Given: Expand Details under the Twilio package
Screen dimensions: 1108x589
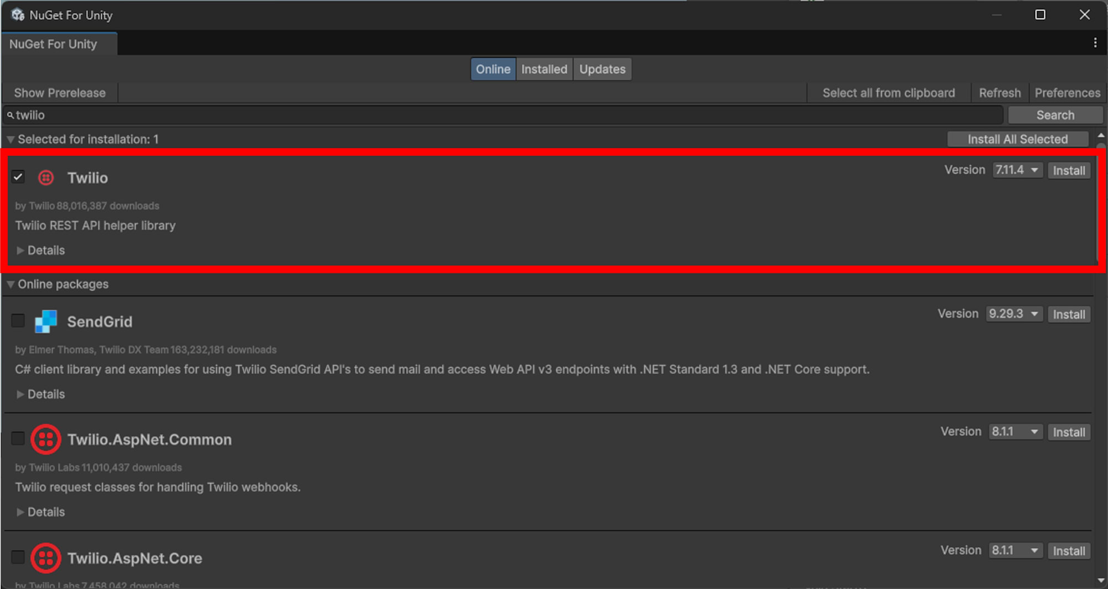Looking at the screenshot, I should point(40,250).
